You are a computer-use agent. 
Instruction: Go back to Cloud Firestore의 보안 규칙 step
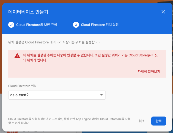[x=36, y=25]
